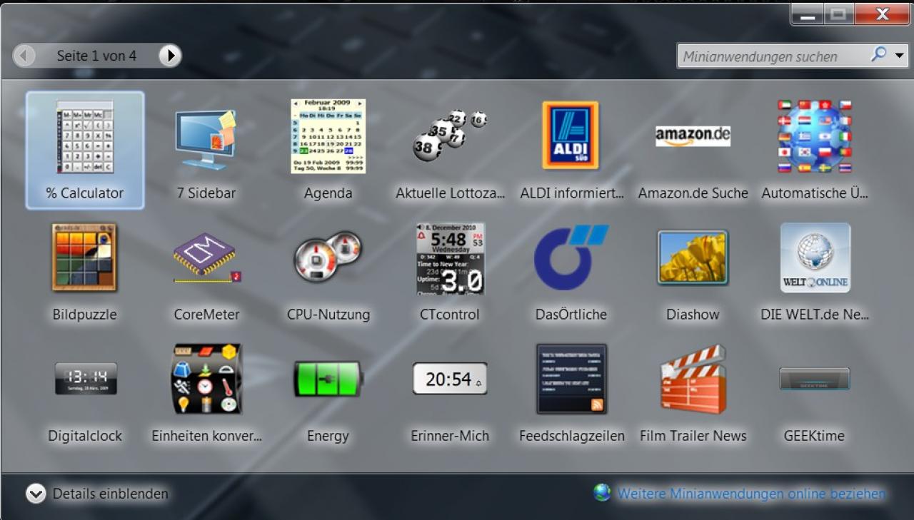
Task: Click the 'Energy' label text
Action: click(x=328, y=436)
